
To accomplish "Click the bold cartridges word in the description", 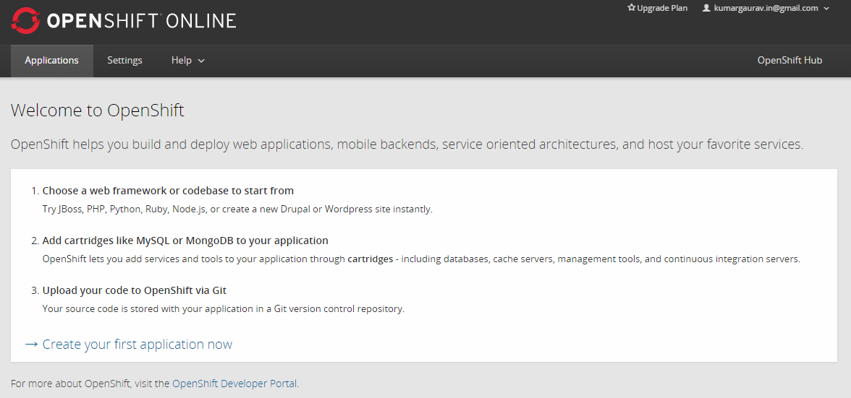I will 370,259.
